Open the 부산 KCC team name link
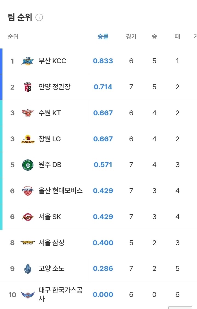197x309 pixels. click(52, 61)
